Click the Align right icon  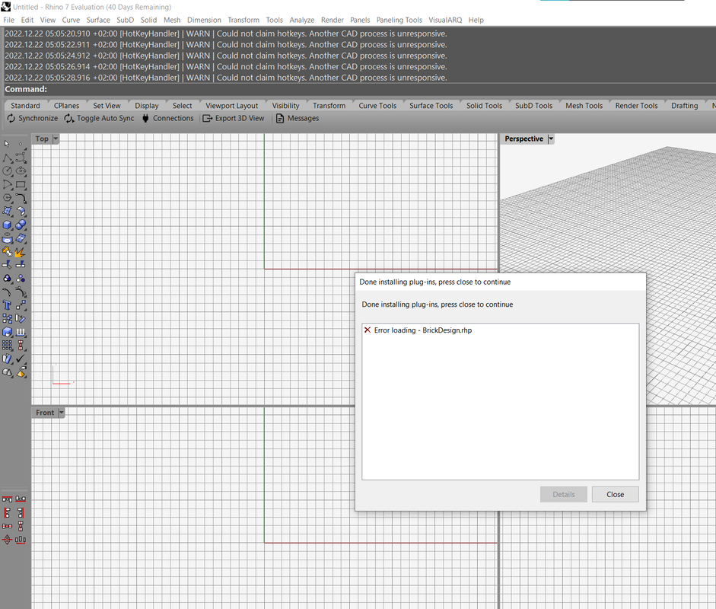point(21,513)
